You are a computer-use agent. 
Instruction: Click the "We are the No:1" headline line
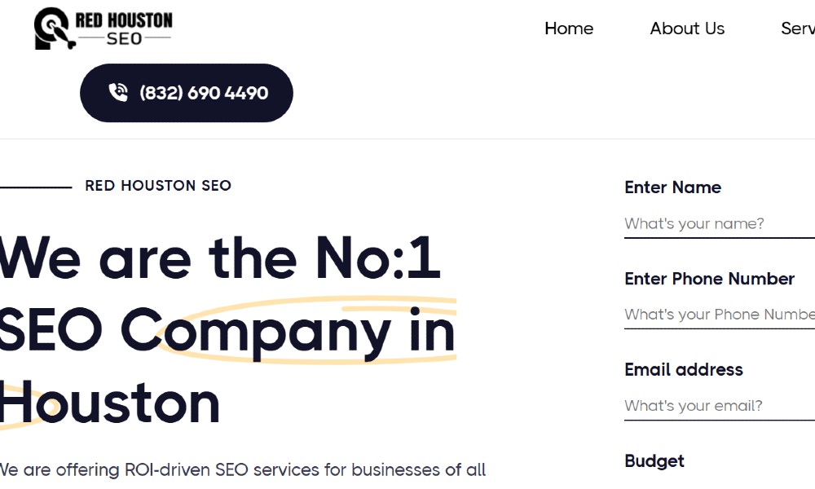click(x=220, y=258)
